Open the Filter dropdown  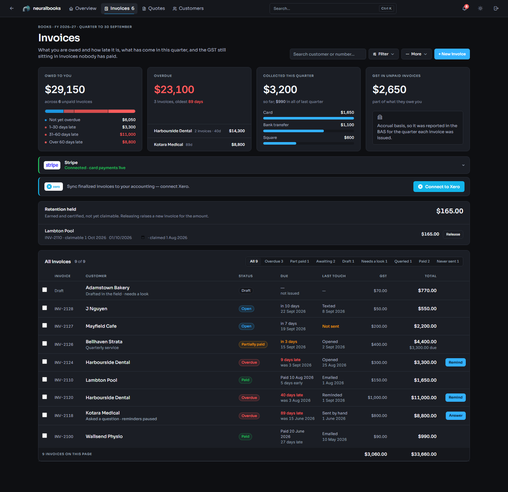(x=384, y=54)
